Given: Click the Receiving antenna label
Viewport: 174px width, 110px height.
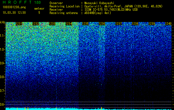Looking at the screenshot, I should click(x=64, y=13).
